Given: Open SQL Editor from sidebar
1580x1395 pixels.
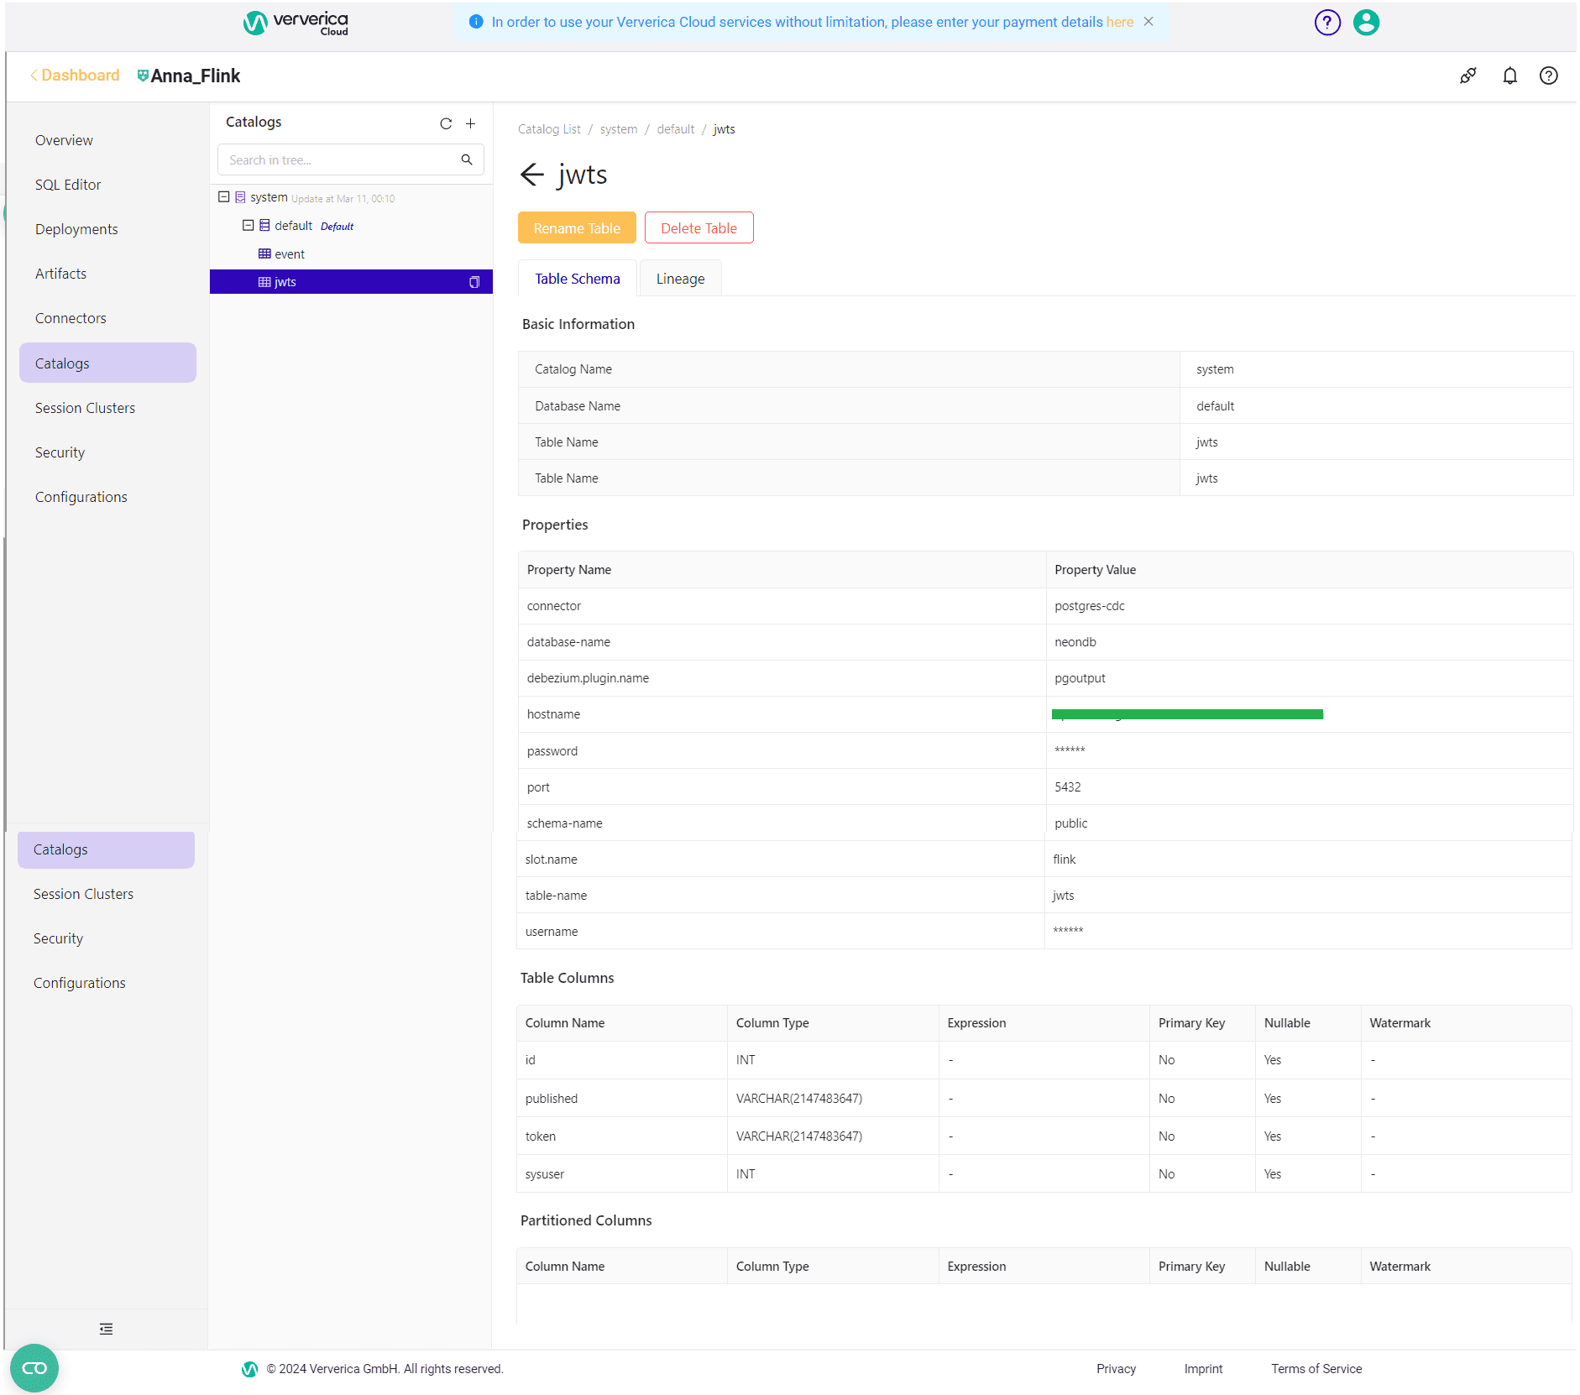Looking at the screenshot, I should [x=68, y=185].
